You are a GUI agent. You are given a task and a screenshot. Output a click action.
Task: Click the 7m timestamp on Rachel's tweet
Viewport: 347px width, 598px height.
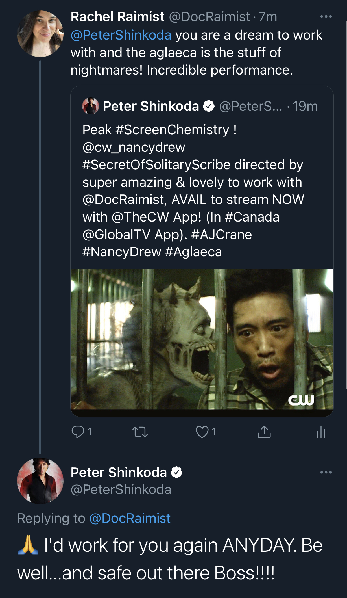268,17
